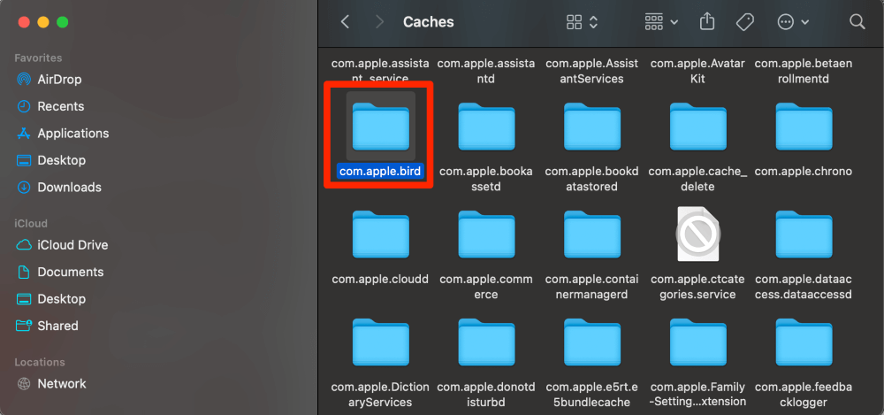Select the com.apple.cloudd folder
This screenshot has width=884, height=415.
(380, 234)
